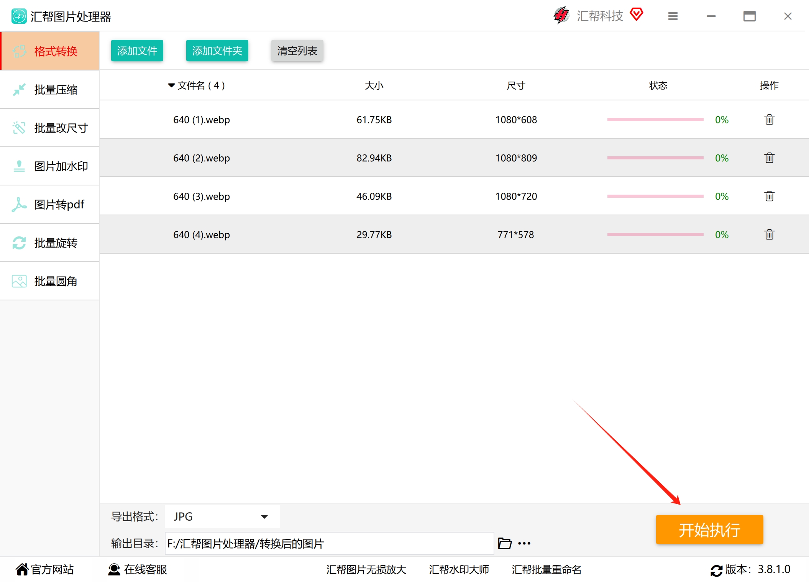Click size value 46.09KB

pos(374,197)
